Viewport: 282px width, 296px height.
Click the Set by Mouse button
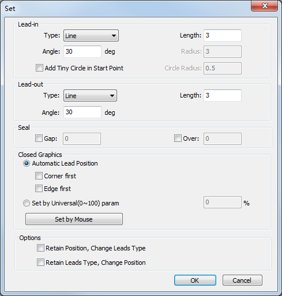pos(74,219)
